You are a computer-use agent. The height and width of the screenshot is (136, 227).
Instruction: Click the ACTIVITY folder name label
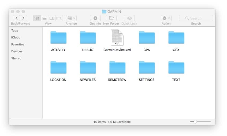pyautogui.click(x=58, y=50)
